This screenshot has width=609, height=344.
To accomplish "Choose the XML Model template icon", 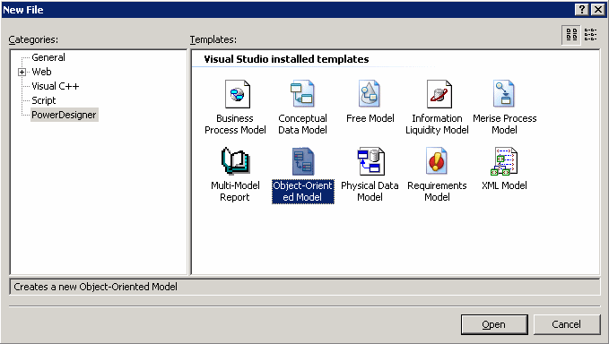I will tap(504, 161).
